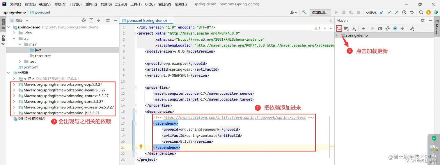Click the orange IDE update icon
Viewport: 440px width, 165px height.
pos(428,12)
